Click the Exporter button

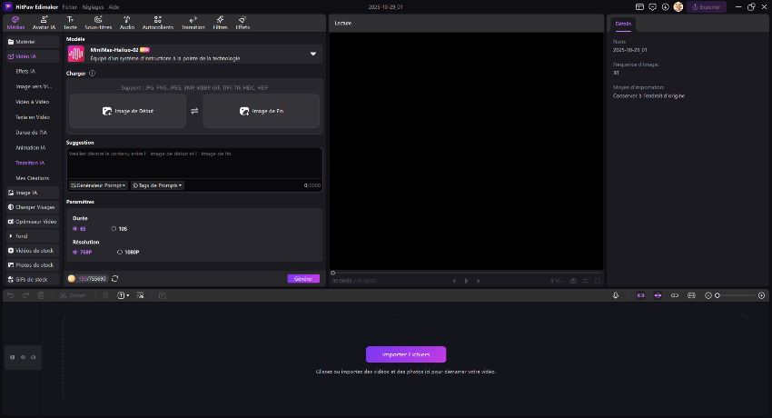[x=706, y=7]
